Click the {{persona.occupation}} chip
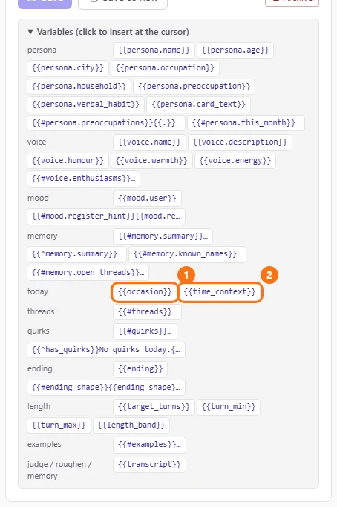This screenshot has width=337, height=507. (x=165, y=68)
